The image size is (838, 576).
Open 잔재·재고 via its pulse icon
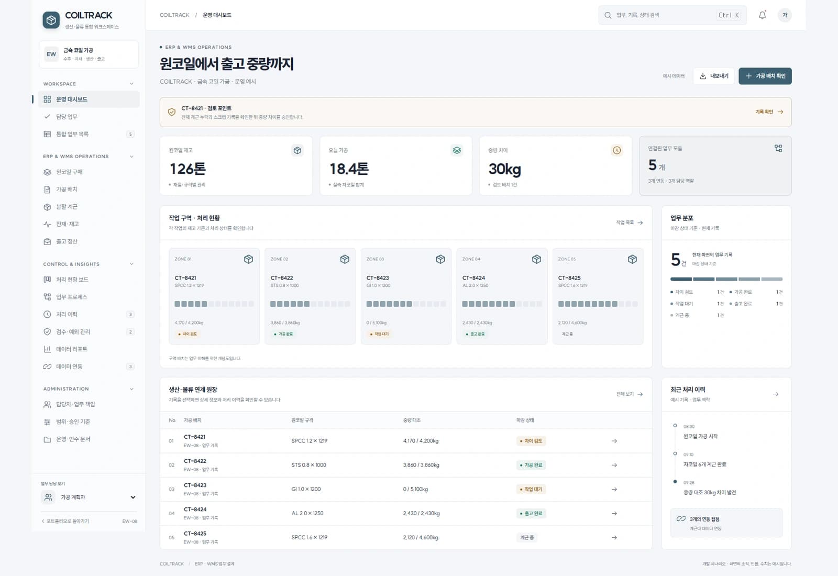[47, 224]
